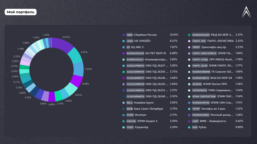Click the arrow-shaped logo in top corner
257x144 pixels.
point(246,12)
